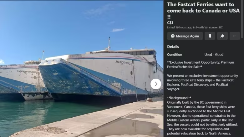Screen dimensions: 244x137
Task: Click the Messenger icon beside Message Again
Action: [173, 36]
